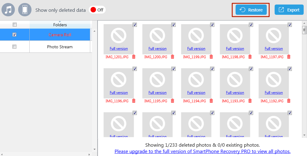
Task: Open the upgrade to full version link
Action: [202, 151]
